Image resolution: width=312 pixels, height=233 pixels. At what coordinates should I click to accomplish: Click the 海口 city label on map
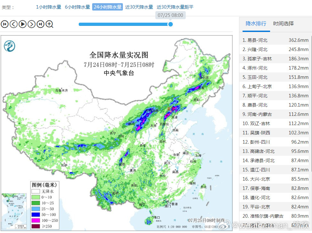(x=157, y=217)
